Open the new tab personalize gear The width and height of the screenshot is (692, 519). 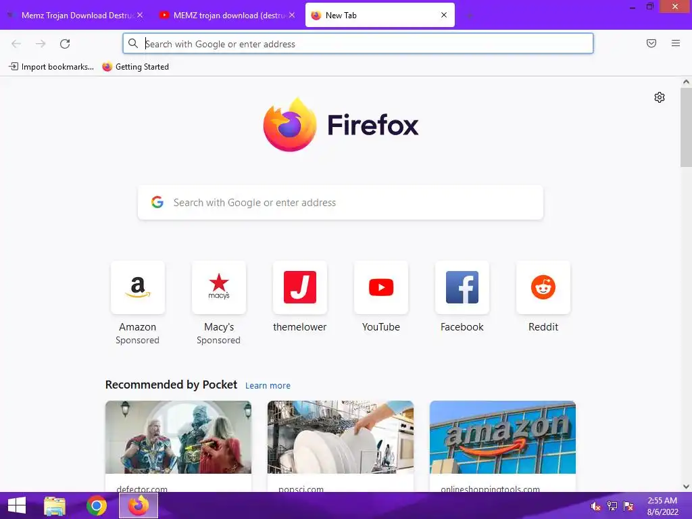(x=660, y=97)
